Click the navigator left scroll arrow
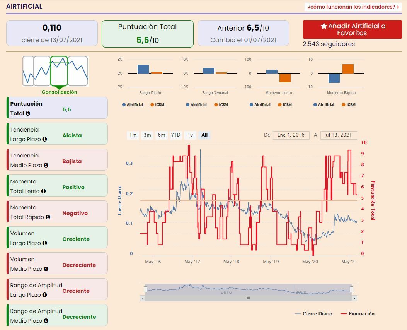The height and width of the screenshot is (330, 407). (143, 298)
